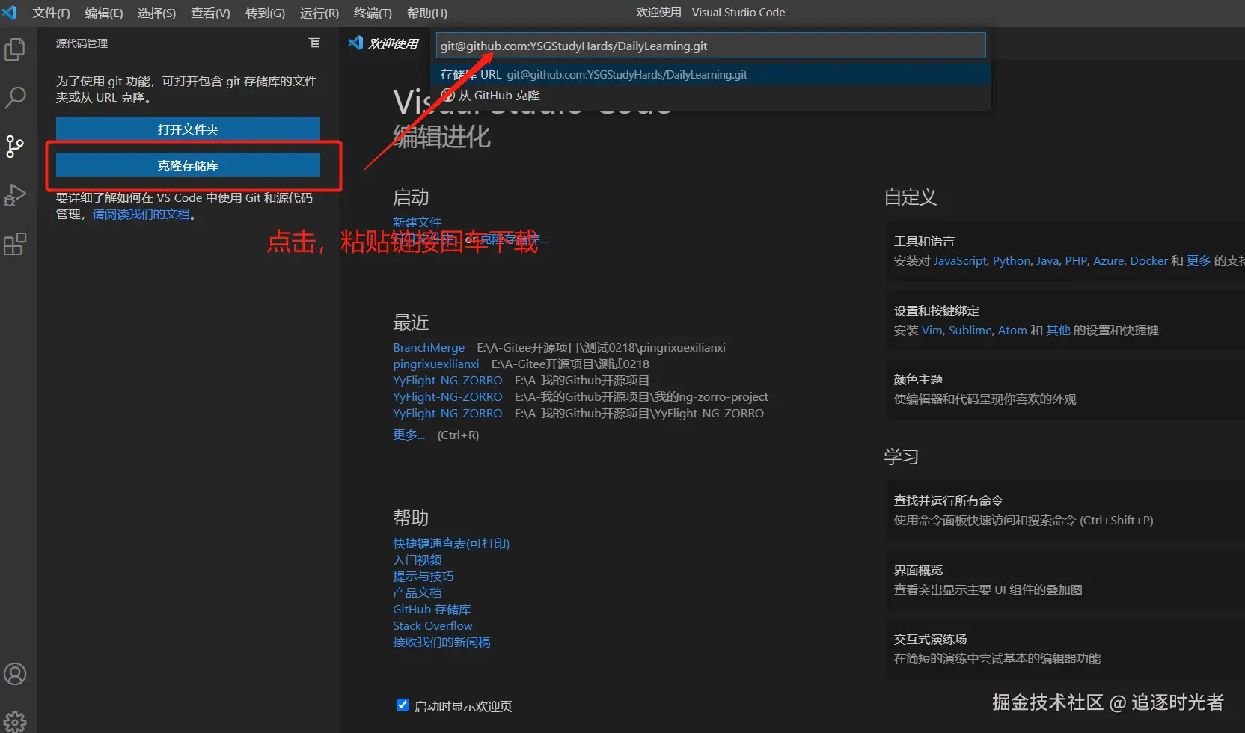
Task: Click the 打开文件夹 button
Action: (188, 129)
